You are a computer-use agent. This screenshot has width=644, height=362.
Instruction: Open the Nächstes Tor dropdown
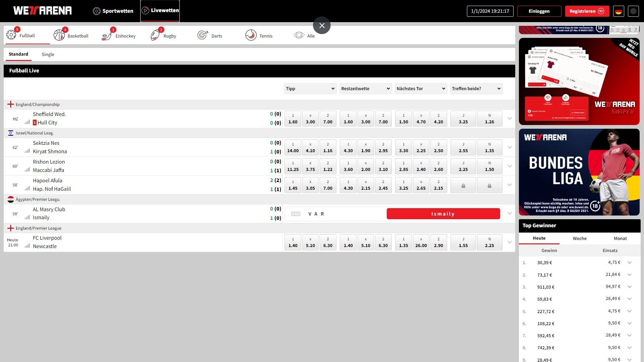click(x=421, y=88)
